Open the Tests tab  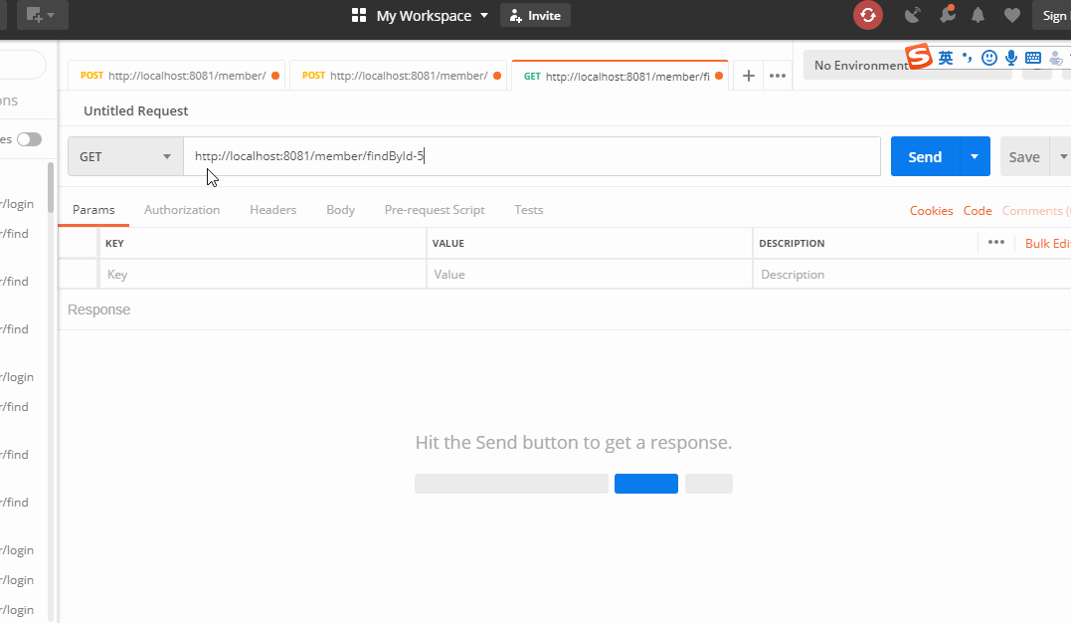[x=529, y=210]
